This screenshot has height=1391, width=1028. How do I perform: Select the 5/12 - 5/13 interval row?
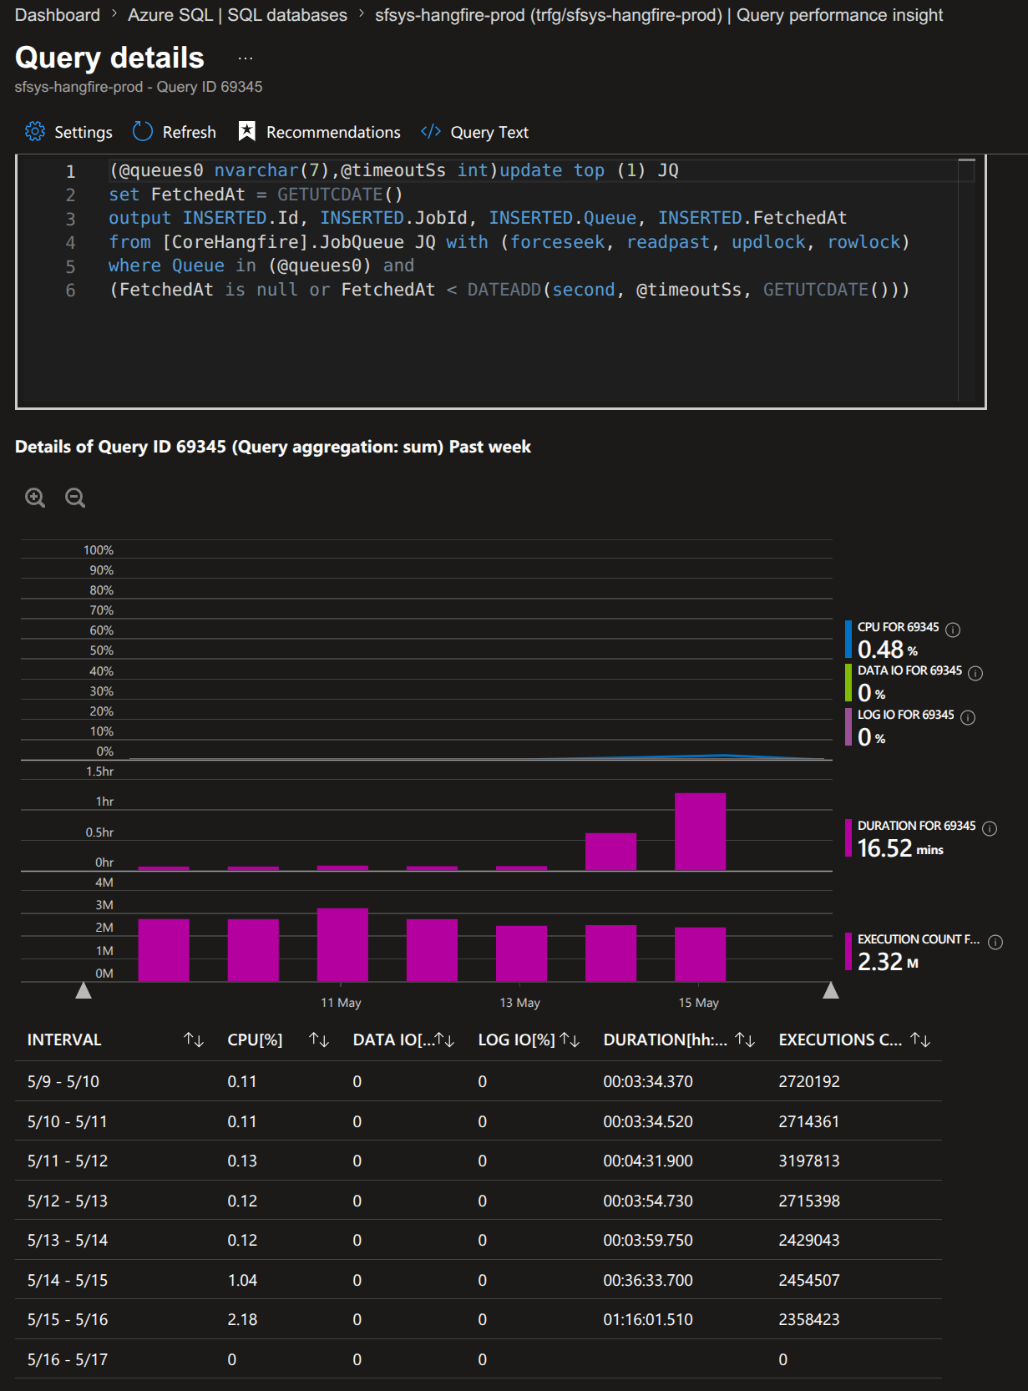479,1201
